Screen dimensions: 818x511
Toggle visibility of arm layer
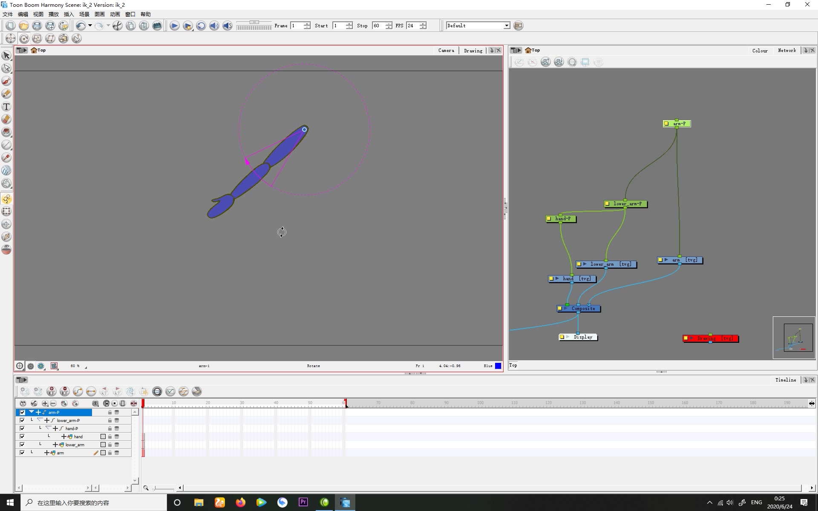click(22, 452)
